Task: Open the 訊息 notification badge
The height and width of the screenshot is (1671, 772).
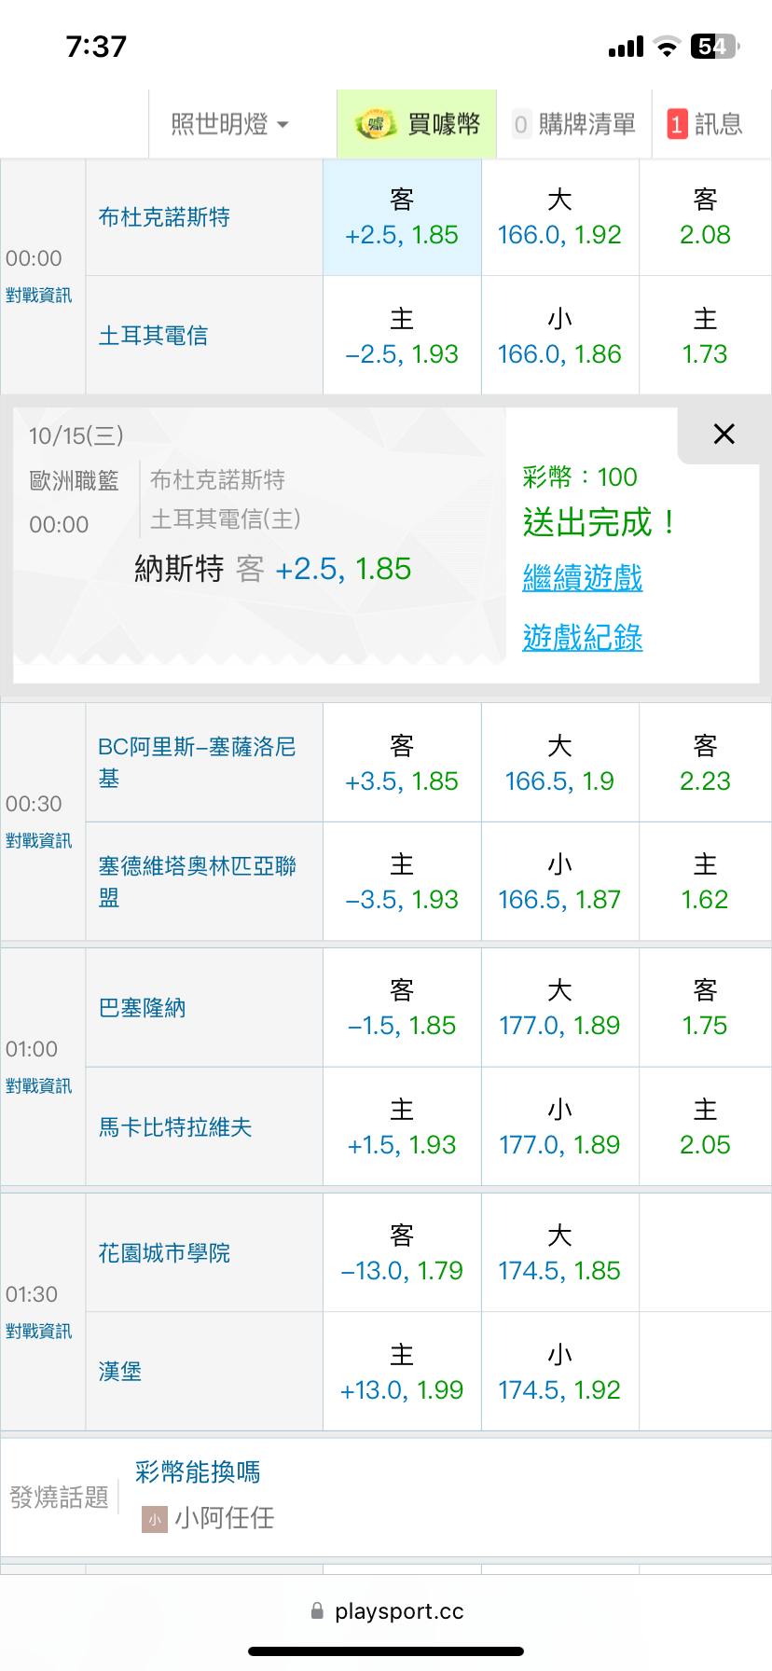Action: 677,124
